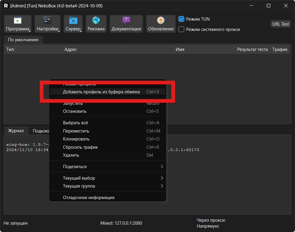The width and height of the screenshot is (295, 232).
Task: Disable the Режим TUN checkbox
Action: [182, 19]
